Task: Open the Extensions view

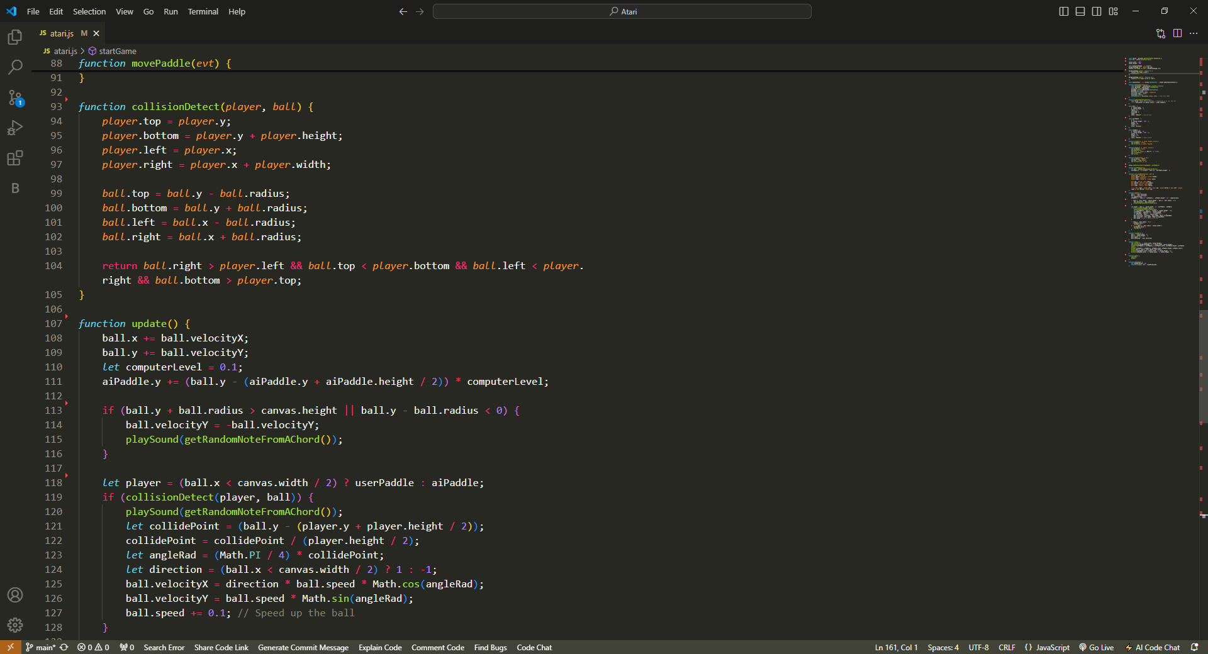Action: pyautogui.click(x=15, y=158)
